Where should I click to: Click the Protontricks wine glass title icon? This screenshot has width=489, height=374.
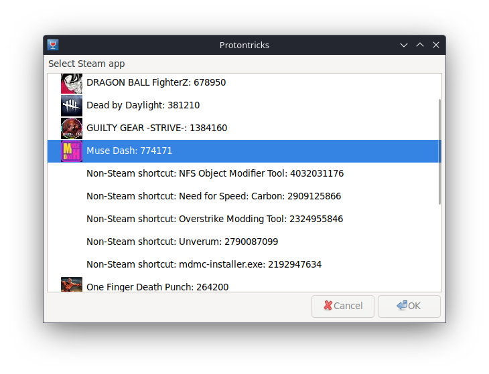pos(53,45)
